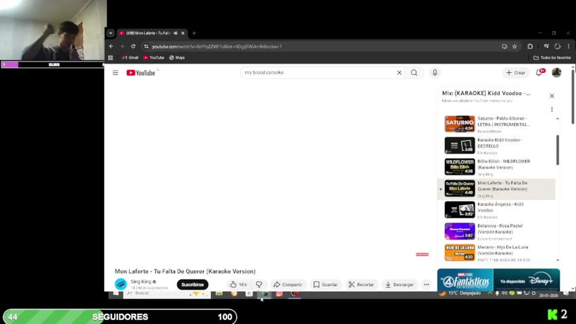The image size is (576, 324).
Task: Open the YouTube bookmark
Action: coord(154,58)
